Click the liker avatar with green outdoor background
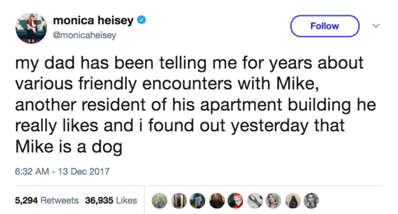 click(159, 200)
